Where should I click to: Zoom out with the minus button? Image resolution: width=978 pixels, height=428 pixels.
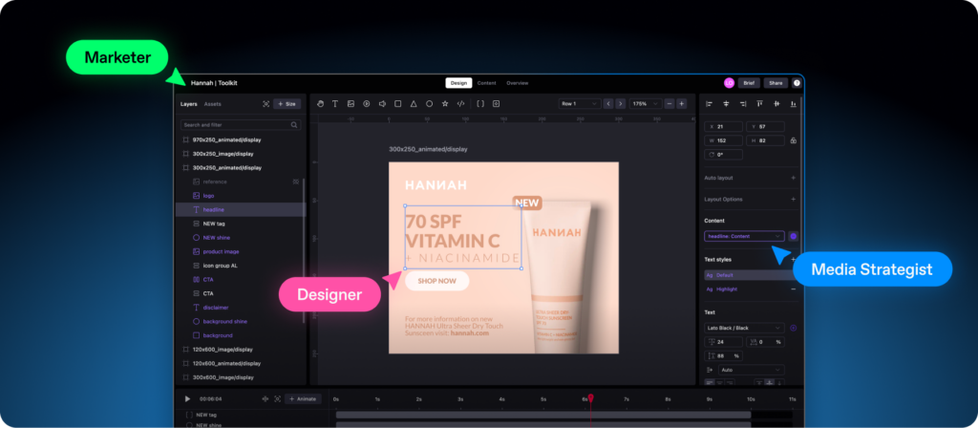click(x=670, y=103)
